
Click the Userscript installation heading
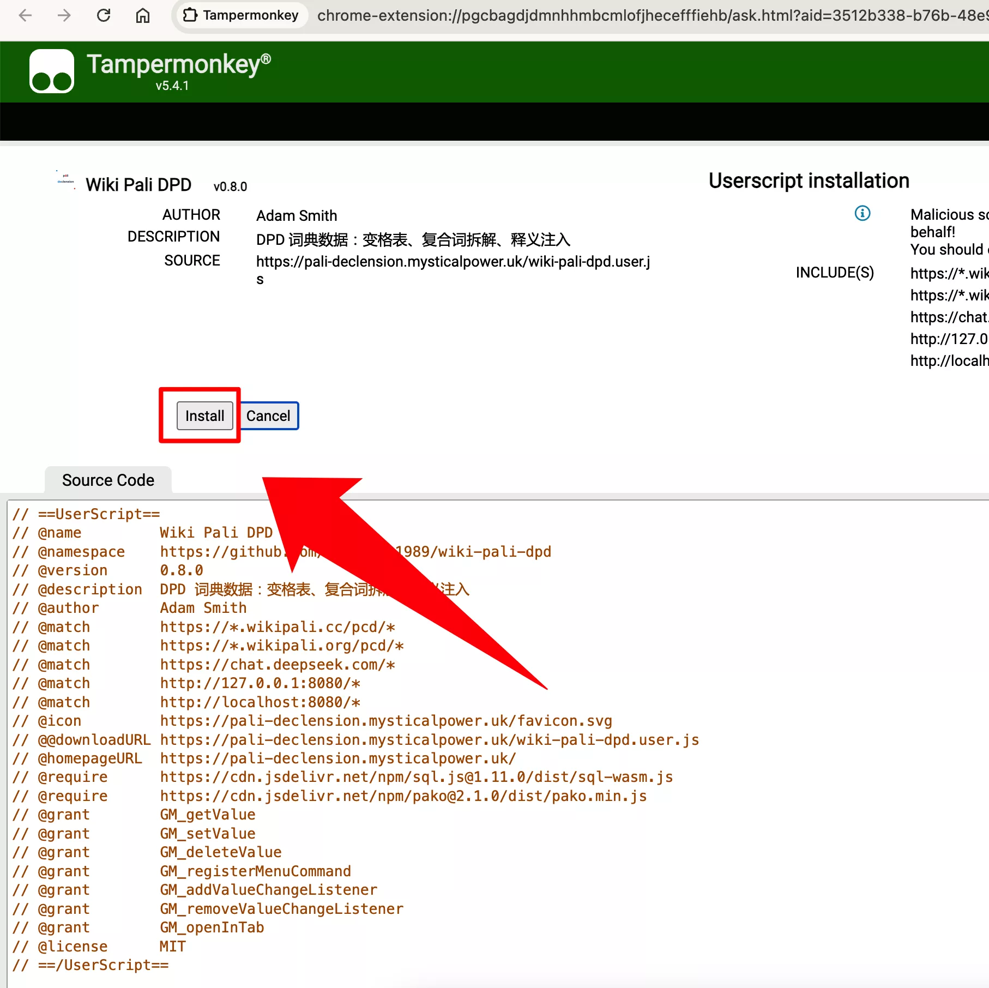(809, 180)
